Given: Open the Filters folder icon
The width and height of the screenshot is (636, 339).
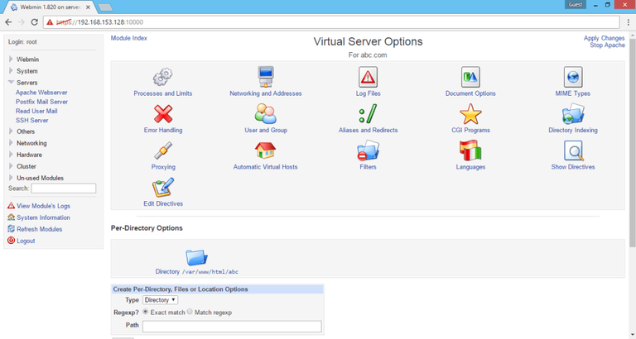Looking at the screenshot, I should tap(368, 150).
